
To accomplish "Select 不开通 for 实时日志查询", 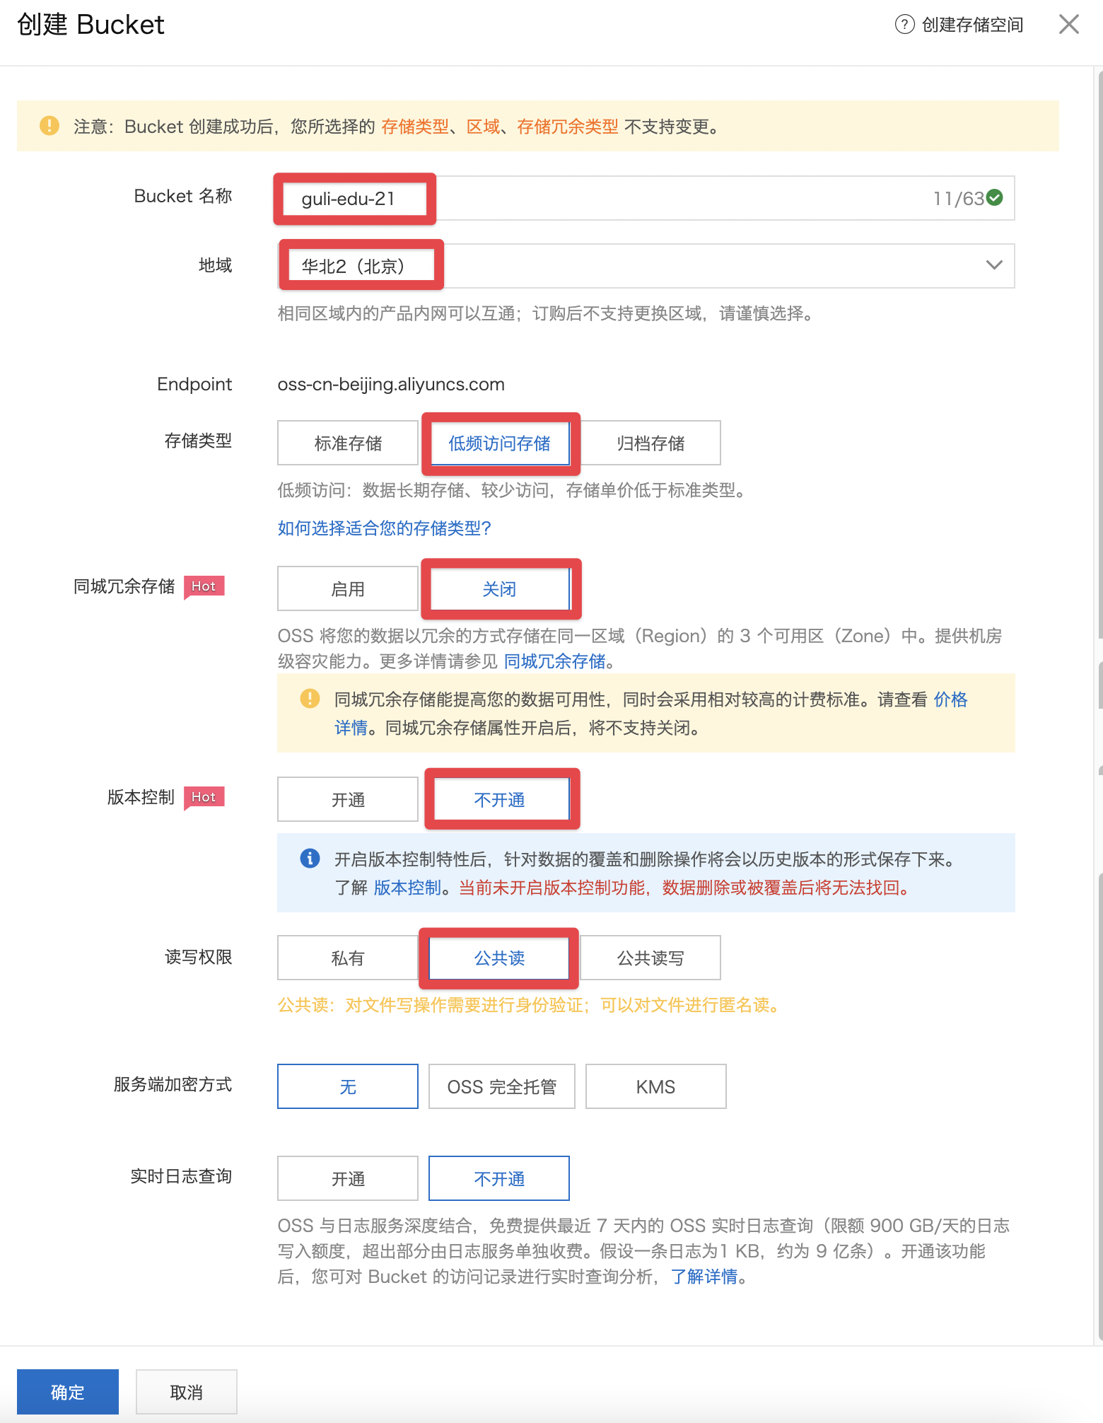I will pyautogui.click(x=499, y=1179).
